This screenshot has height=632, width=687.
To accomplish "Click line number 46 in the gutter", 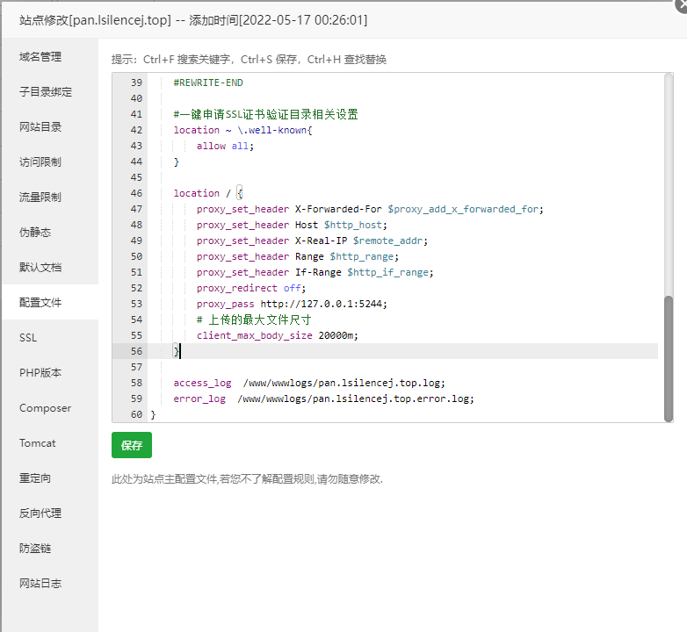I will (135, 193).
